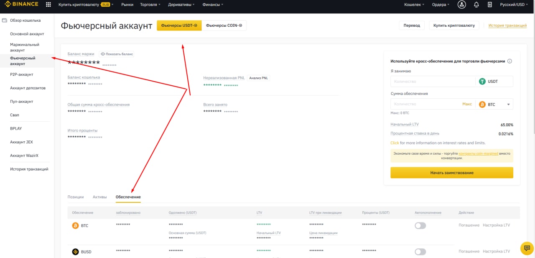The height and width of the screenshot is (258, 535).
Task: Click the Binance logo
Action: click(x=21, y=5)
